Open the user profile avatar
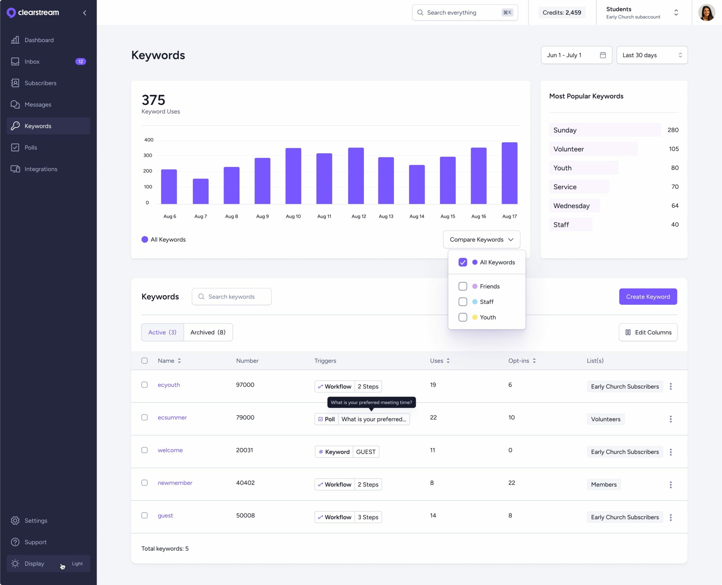The height and width of the screenshot is (585, 722). tap(706, 12)
